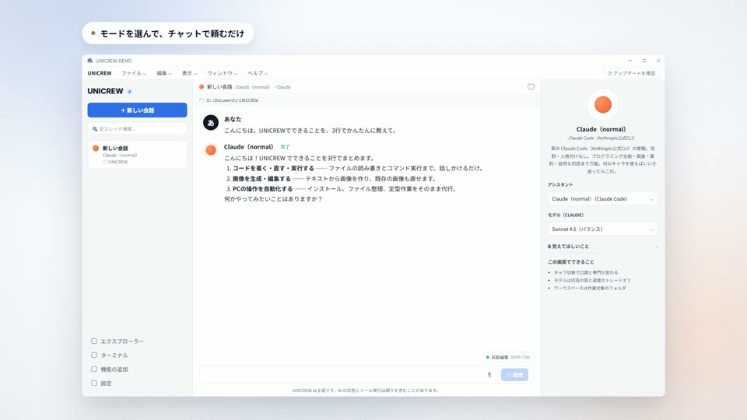Screen dimensions: 747x420
Task: Click the 送信 send button
Action: tap(514, 375)
